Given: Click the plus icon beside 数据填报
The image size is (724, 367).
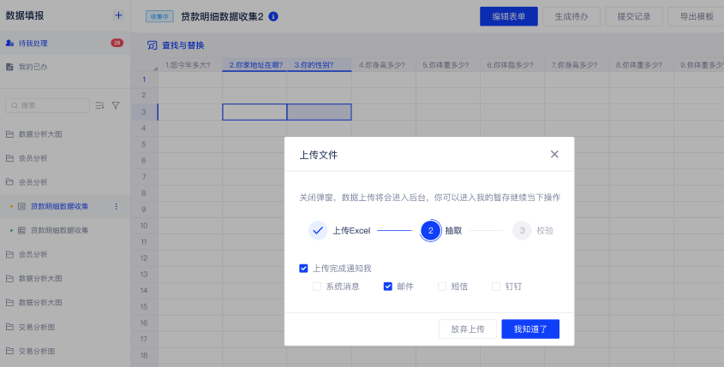Looking at the screenshot, I should [x=118, y=15].
